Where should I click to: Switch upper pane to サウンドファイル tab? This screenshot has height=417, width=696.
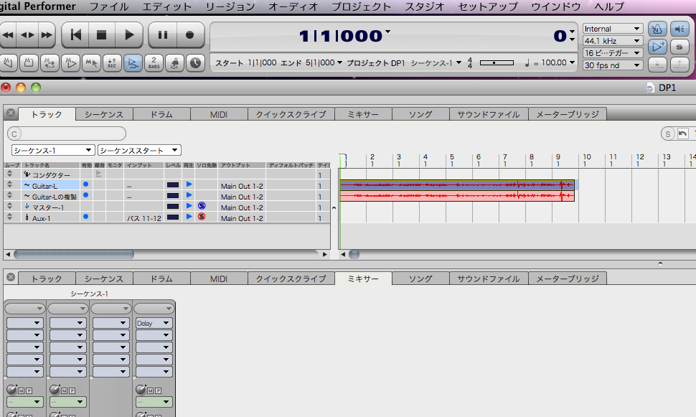pyautogui.click(x=489, y=114)
